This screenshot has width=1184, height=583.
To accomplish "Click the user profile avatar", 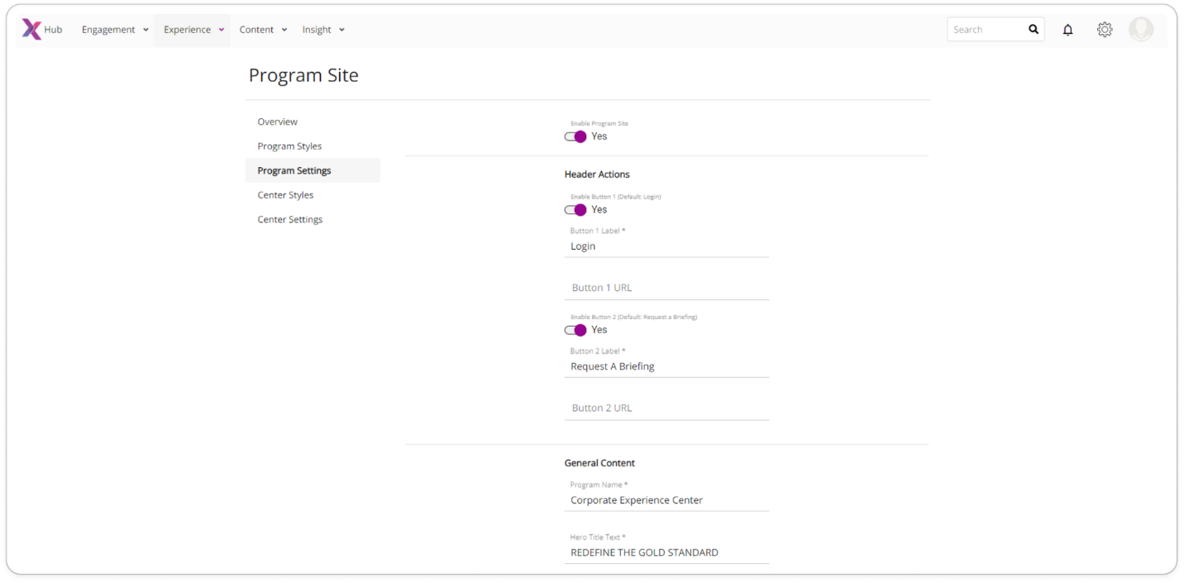I will [1140, 30].
